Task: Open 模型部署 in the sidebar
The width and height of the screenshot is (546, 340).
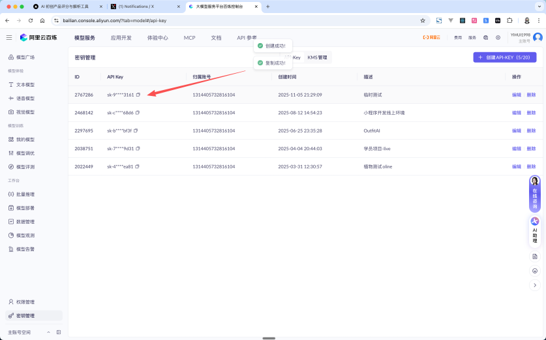Action: pyautogui.click(x=25, y=208)
